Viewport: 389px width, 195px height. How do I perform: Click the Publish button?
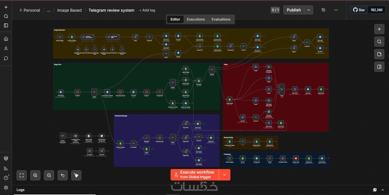tap(294, 10)
